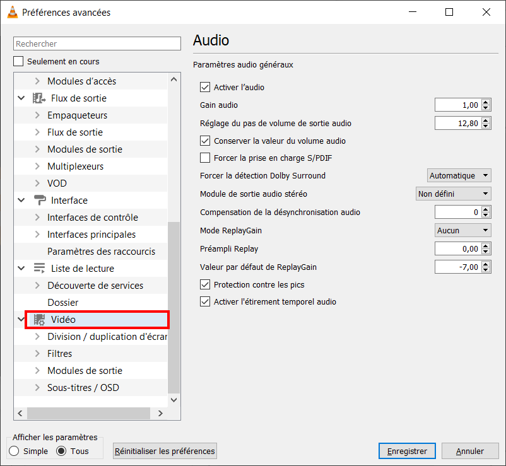506x466 pixels.
Task: Expand the Découverte de services chevron
Action: (x=37, y=286)
